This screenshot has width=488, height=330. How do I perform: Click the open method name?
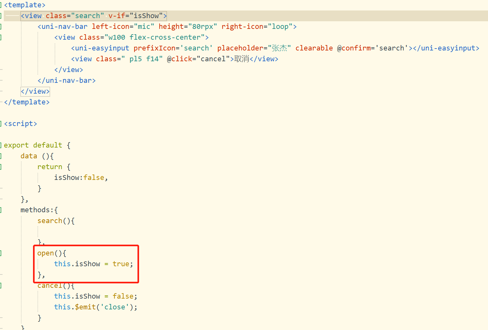[46, 253]
